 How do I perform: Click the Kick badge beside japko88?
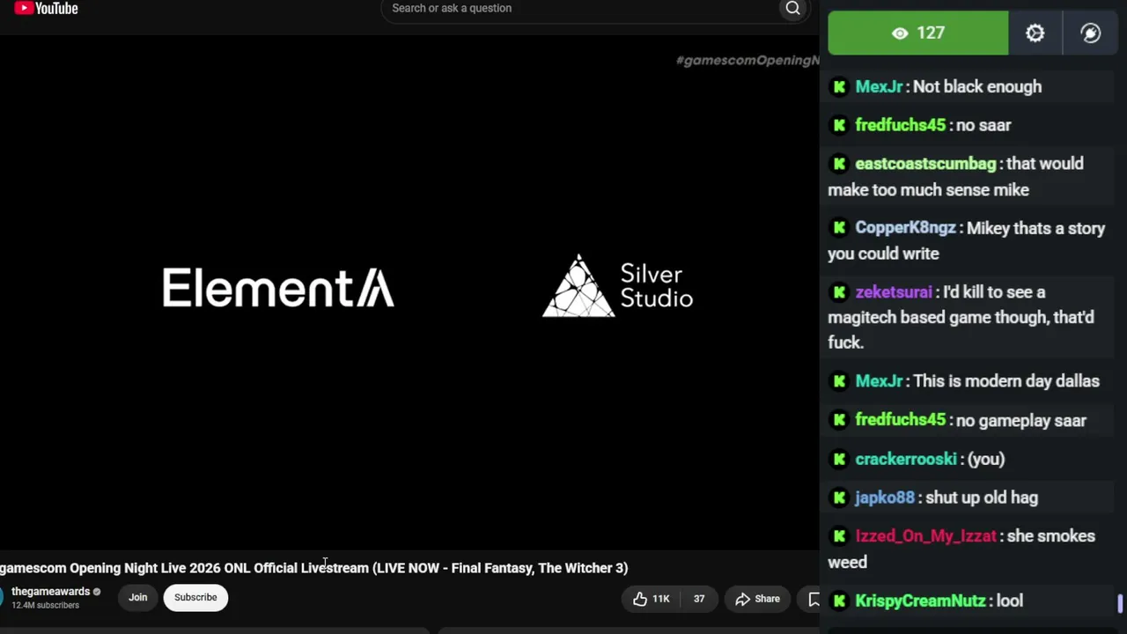pos(839,498)
